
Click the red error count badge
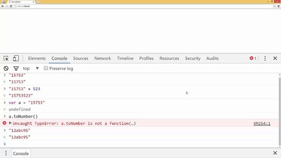pyautogui.click(x=253, y=58)
